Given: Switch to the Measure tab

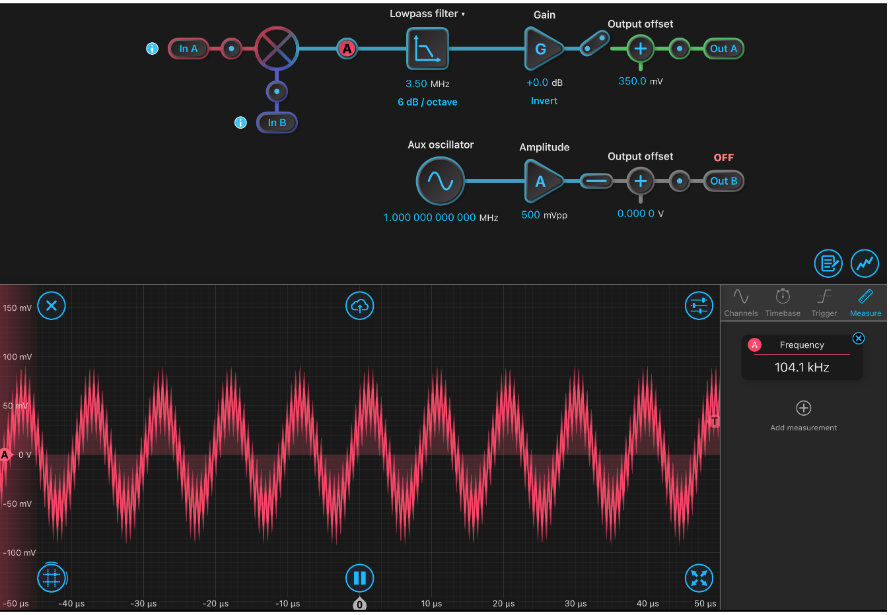Looking at the screenshot, I should pos(866,303).
